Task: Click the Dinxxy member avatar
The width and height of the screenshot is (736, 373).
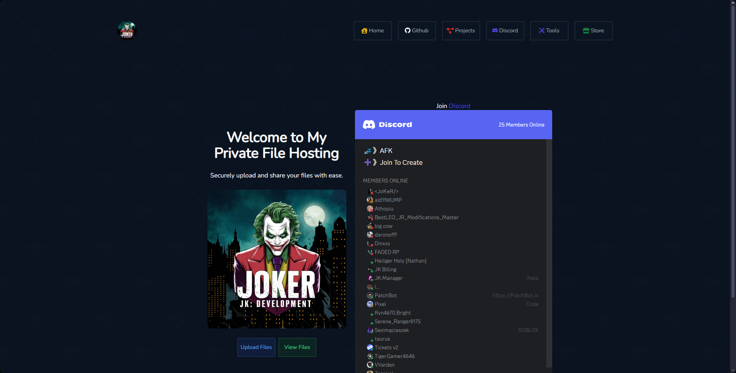Action: click(x=370, y=244)
